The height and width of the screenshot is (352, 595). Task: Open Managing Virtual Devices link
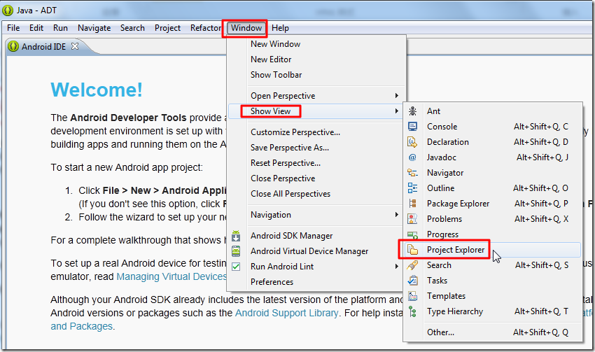tap(171, 276)
